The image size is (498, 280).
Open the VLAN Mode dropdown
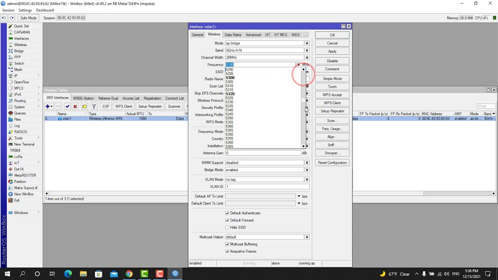[x=307, y=180]
